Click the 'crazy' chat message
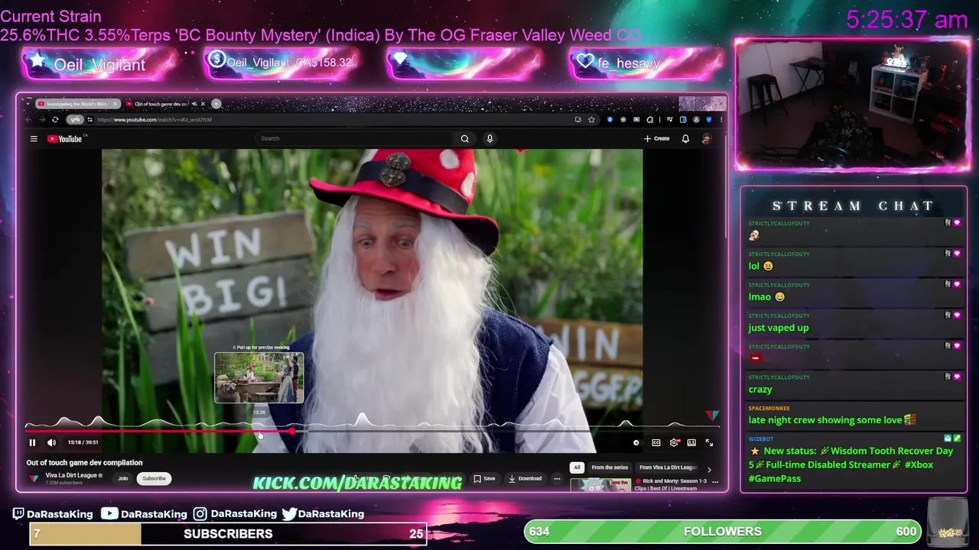Viewport: 979px width, 550px height. [760, 390]
